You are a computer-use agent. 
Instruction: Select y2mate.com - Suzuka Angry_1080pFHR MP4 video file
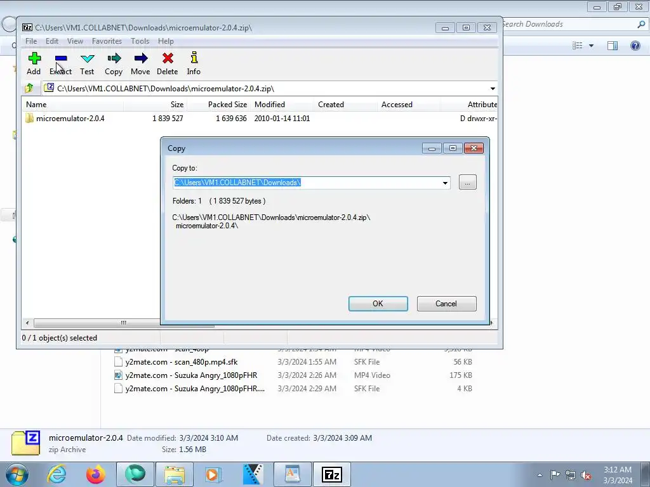pos(191,375)
